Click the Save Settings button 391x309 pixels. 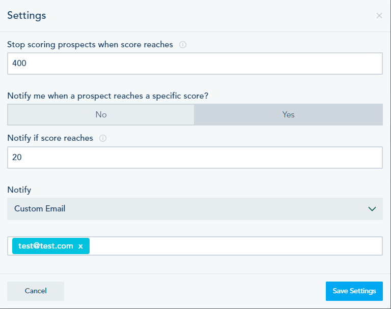354,291
